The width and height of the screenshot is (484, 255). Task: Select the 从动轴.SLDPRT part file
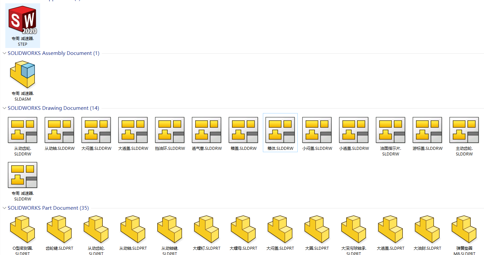pos(133,233)
